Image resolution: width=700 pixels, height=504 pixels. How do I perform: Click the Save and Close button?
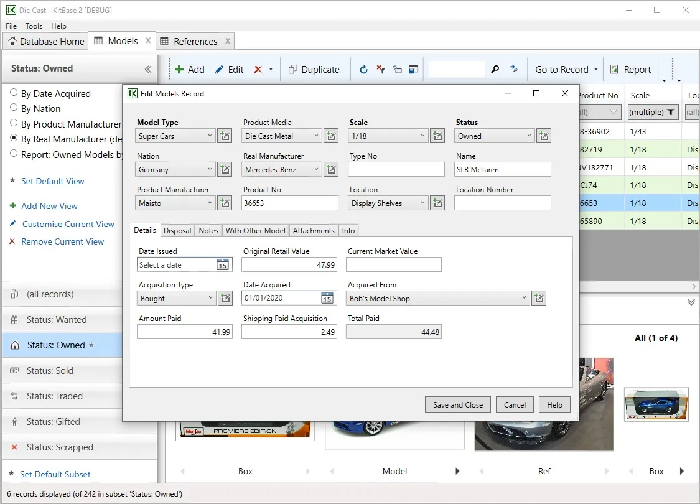[457, 405]
